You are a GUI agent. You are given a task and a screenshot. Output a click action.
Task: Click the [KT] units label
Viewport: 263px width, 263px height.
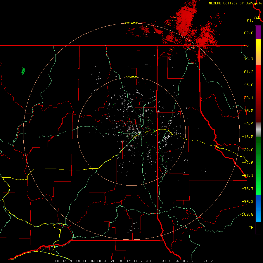250,20
